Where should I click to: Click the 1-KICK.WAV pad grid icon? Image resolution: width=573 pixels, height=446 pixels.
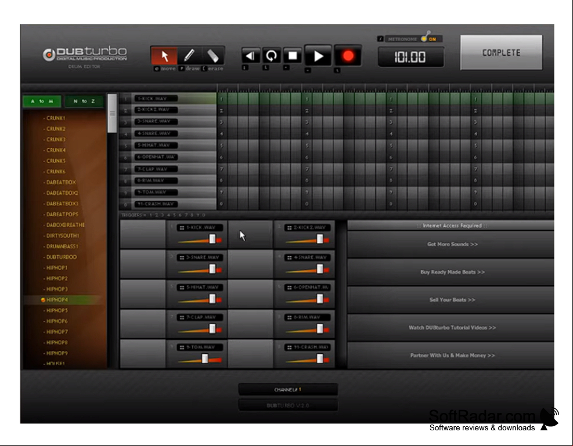click(x=182, y=228)
